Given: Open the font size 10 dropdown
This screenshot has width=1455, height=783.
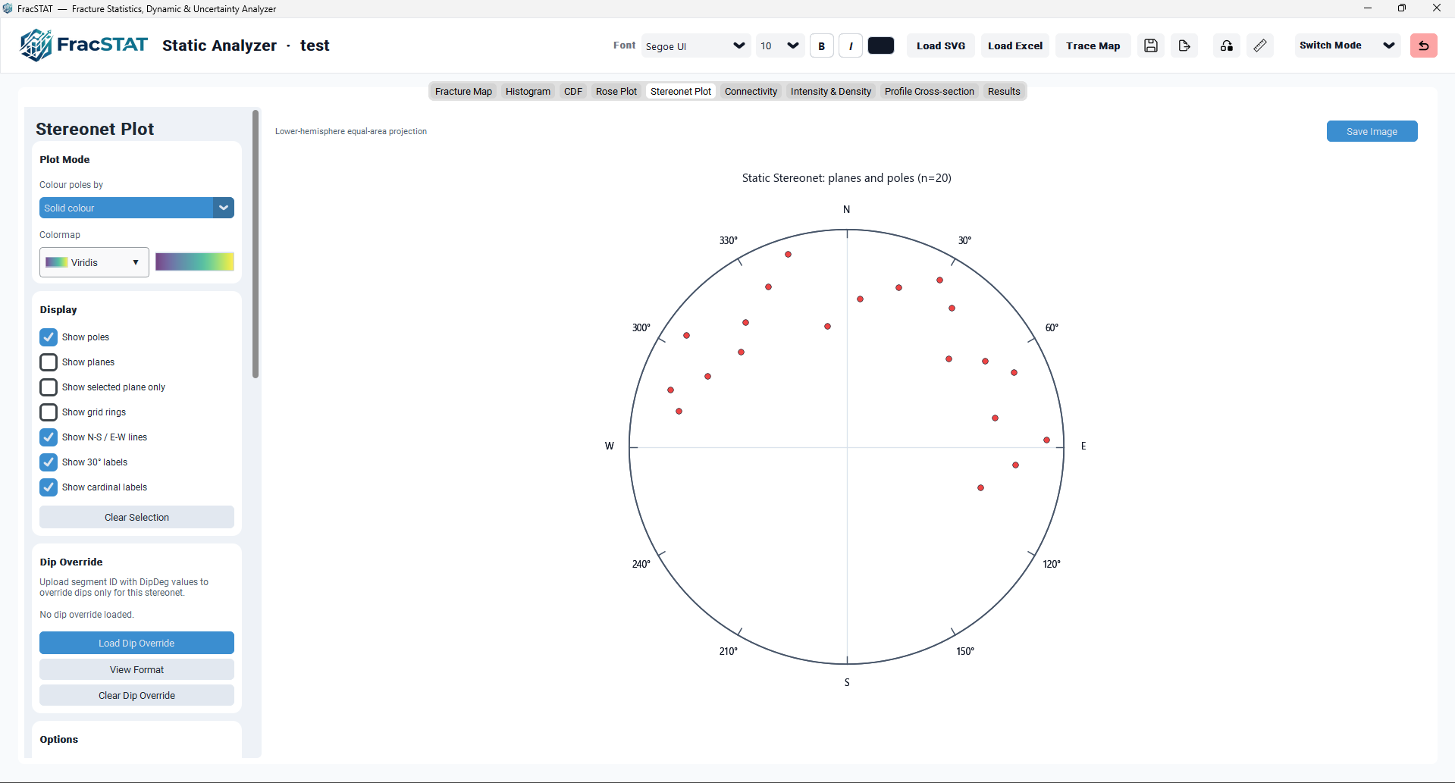Looking at the screenshot, I should click(780, 45).
